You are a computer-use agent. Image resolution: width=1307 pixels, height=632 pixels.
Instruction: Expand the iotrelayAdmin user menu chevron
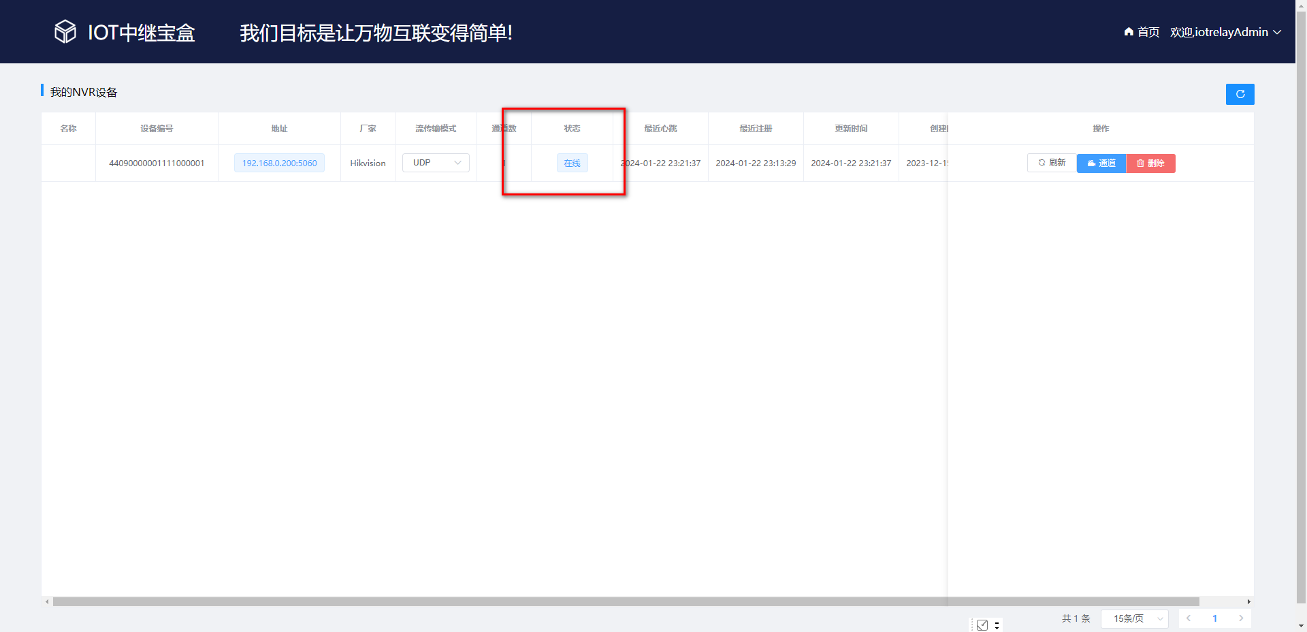coord(1278,32)
